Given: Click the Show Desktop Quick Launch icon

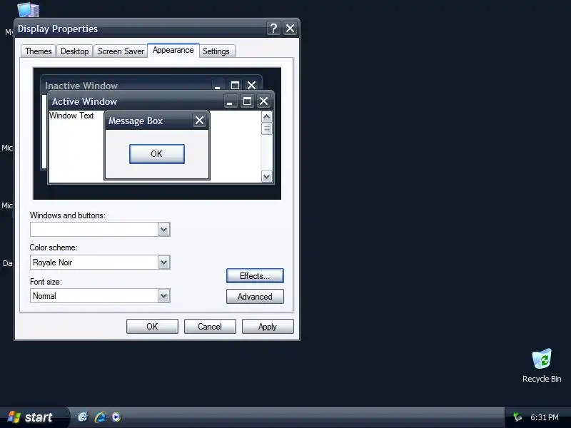Looking at the screenshot, I should (83, 417).
